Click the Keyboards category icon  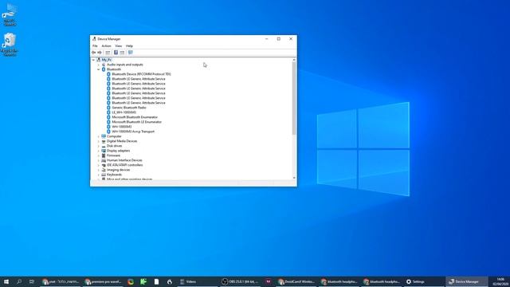coord(104,175)
